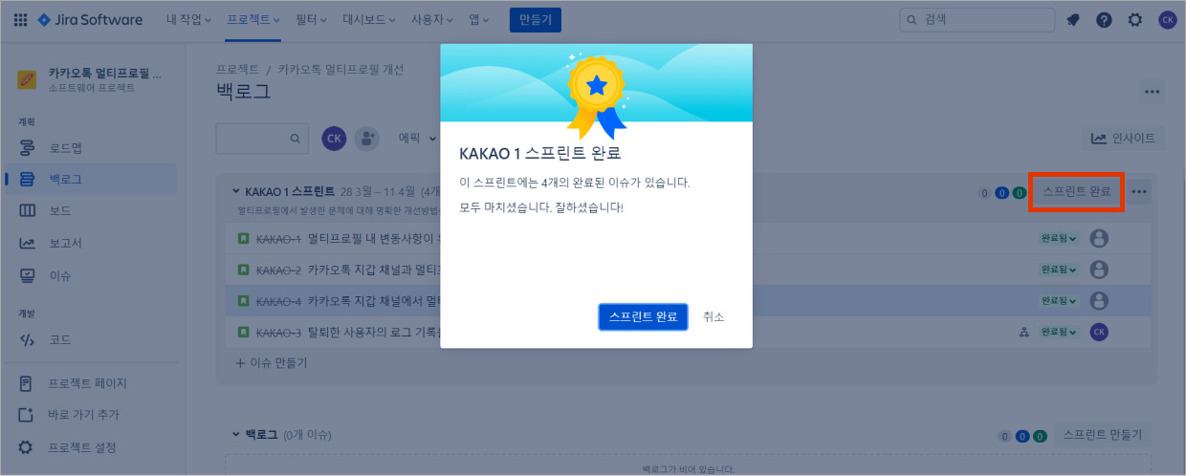Open the notifications icon in top bar
1186x476 pixels.
1073,20
